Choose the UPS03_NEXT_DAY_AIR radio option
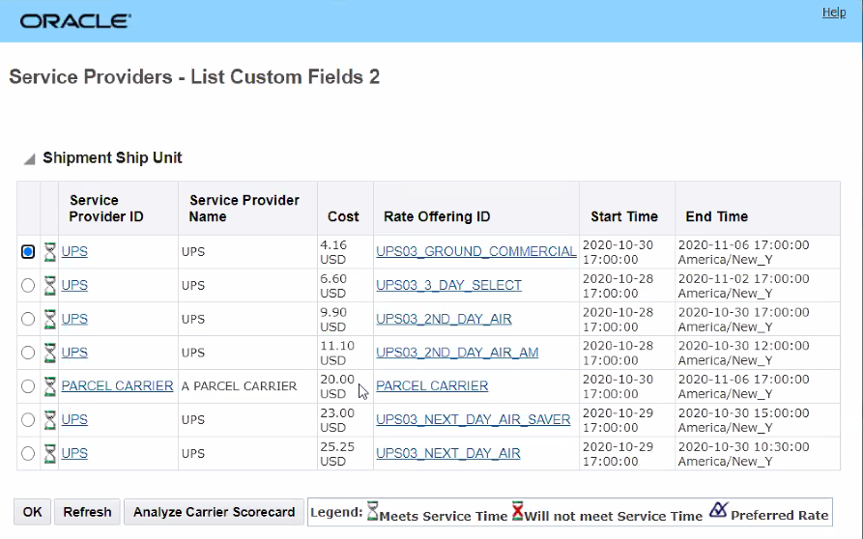The image size is (863, 539). pos(27,453)
